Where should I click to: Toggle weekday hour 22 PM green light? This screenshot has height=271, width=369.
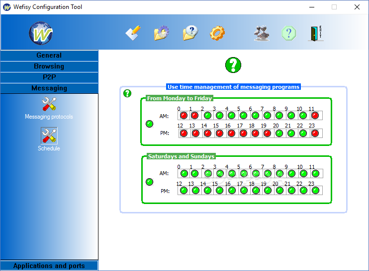[303, 134]
